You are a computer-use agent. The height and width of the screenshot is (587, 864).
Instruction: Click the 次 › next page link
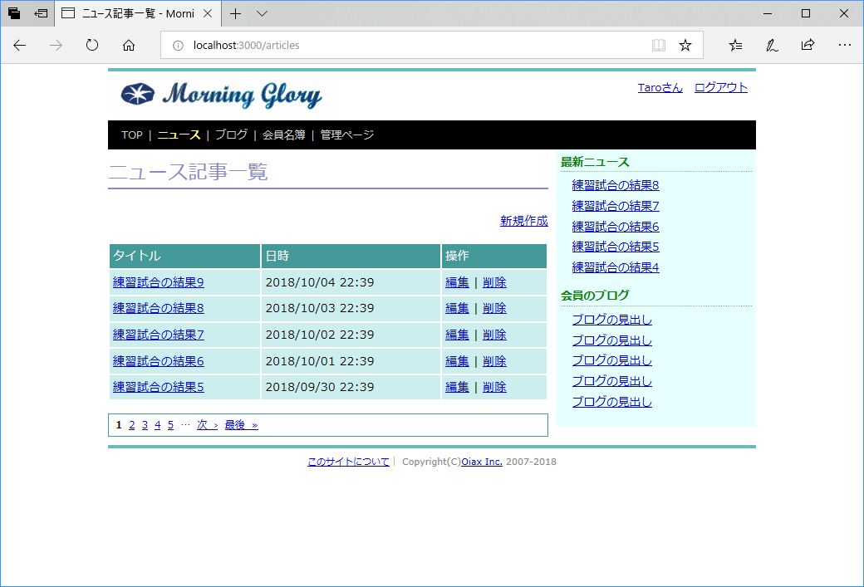pos(207,425)
